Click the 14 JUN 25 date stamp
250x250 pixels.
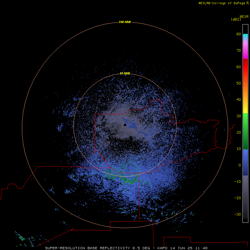click(x=182, y=248)
